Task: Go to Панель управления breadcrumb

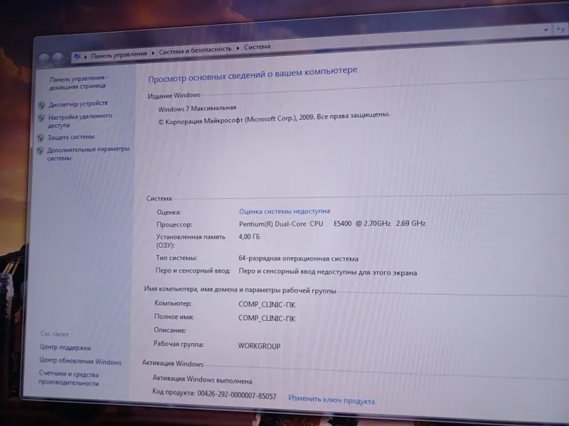Action: coord(119,55)
